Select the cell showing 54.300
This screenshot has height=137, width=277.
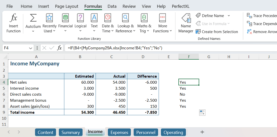click(80, 112)
